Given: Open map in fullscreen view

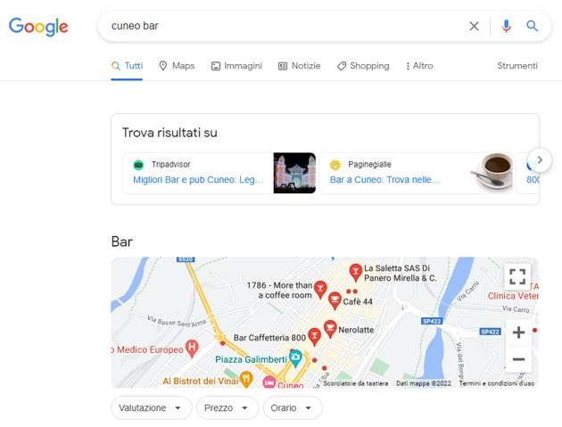Looking at the screenshot, I should [x=517, y=276].
